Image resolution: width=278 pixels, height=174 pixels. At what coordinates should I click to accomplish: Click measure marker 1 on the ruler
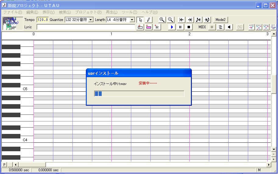(111, 34)
